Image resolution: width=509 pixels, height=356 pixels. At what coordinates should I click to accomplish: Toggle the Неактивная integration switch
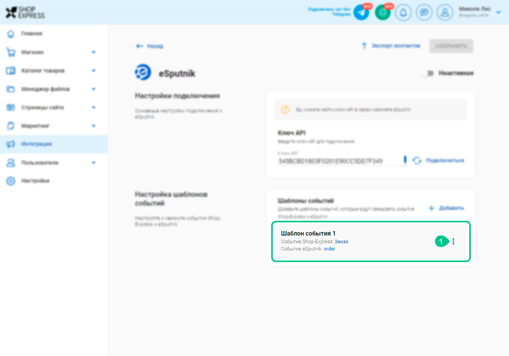(x=427, y=73)
